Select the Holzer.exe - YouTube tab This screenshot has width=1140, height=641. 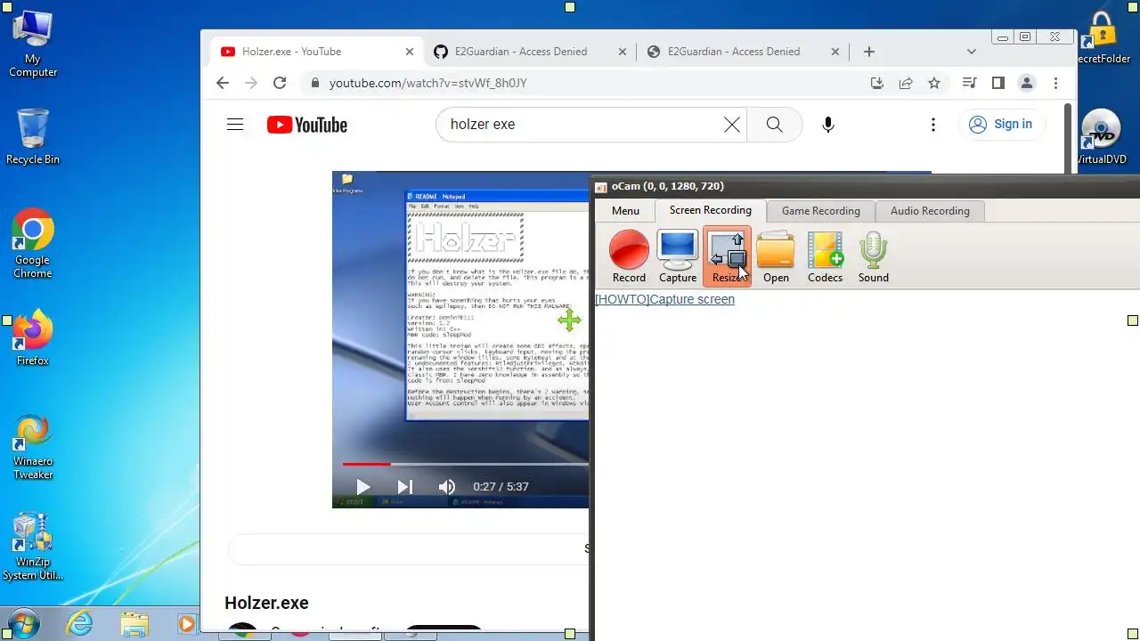[x=316, y=52]
